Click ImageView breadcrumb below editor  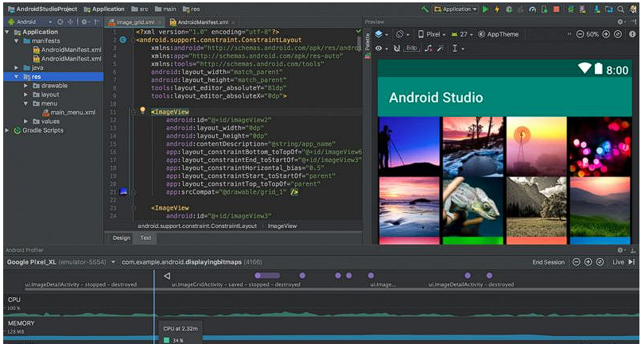click(x=282, y=226)
